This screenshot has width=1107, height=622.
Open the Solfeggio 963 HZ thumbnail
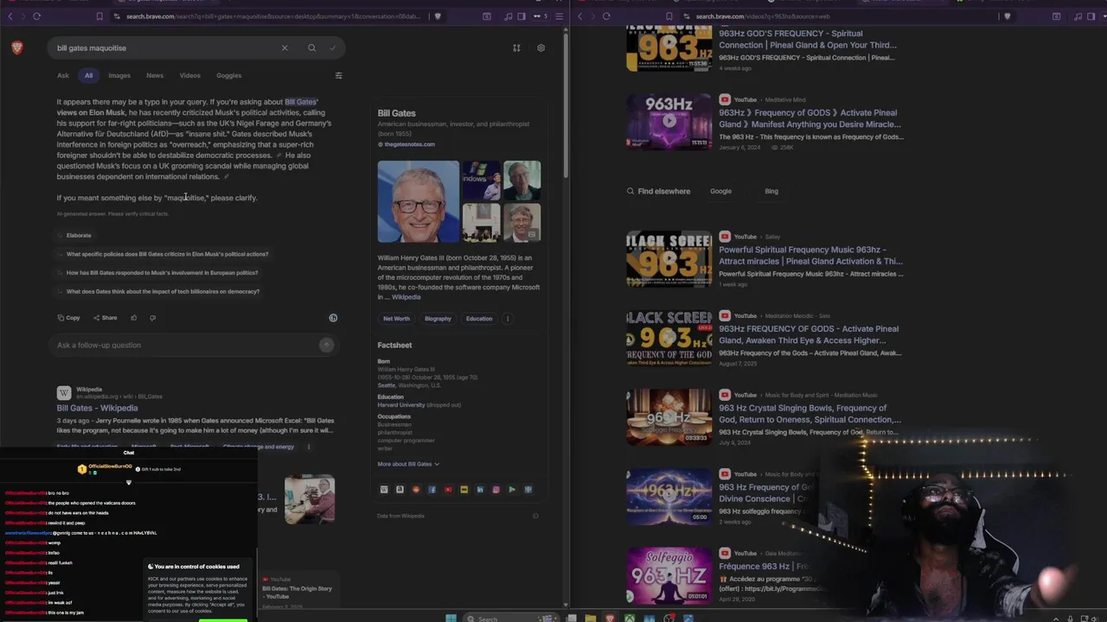click(669, 574)
